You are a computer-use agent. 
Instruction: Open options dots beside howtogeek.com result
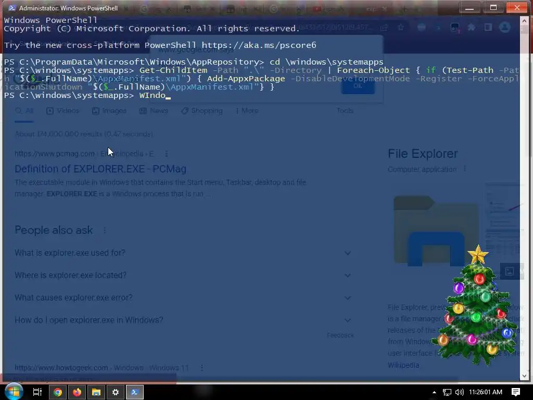click(202, 368)
